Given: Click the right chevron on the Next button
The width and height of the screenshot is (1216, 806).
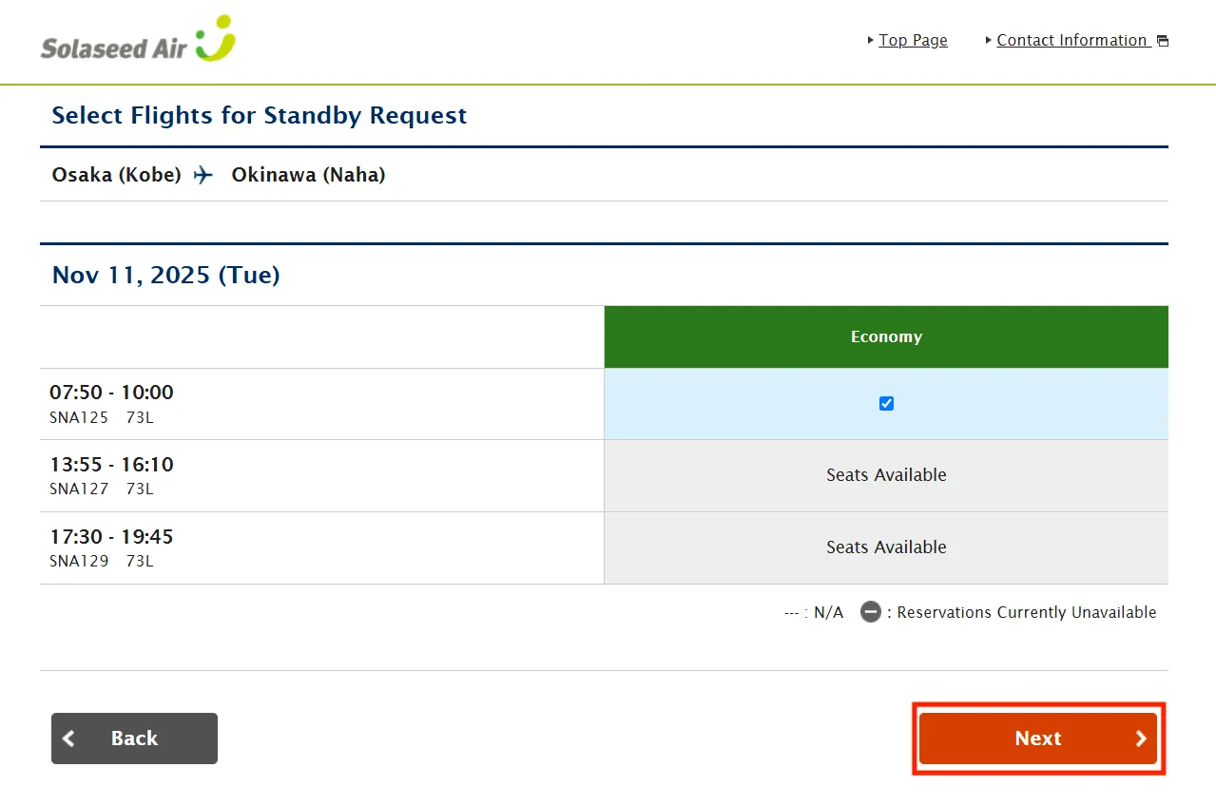Looking at the screenshot, I should [1141, 739].
